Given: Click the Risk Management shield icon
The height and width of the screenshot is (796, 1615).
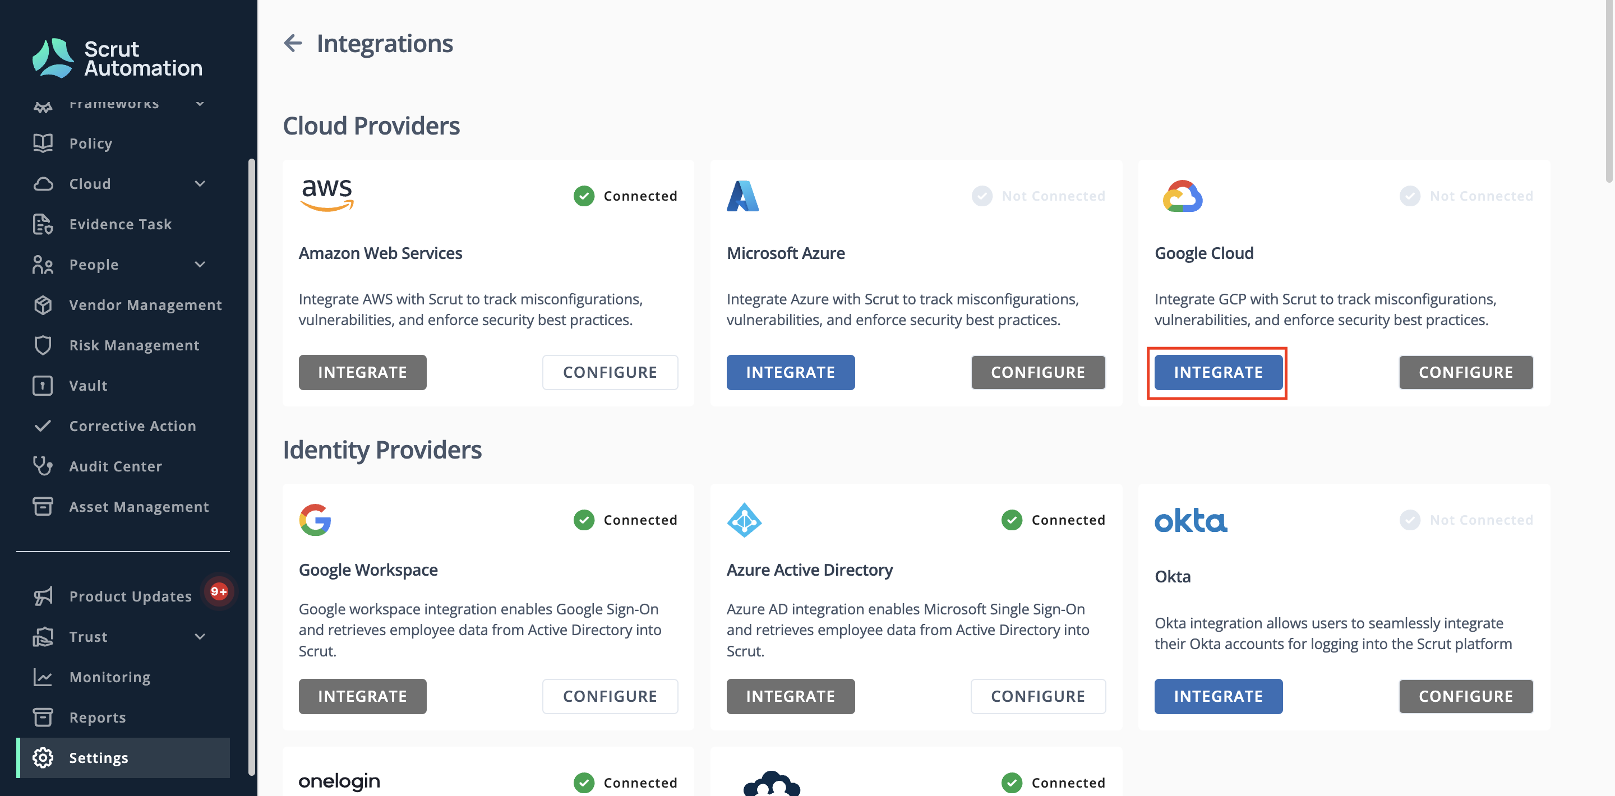Looking at the screenshot, I should 43,345.
